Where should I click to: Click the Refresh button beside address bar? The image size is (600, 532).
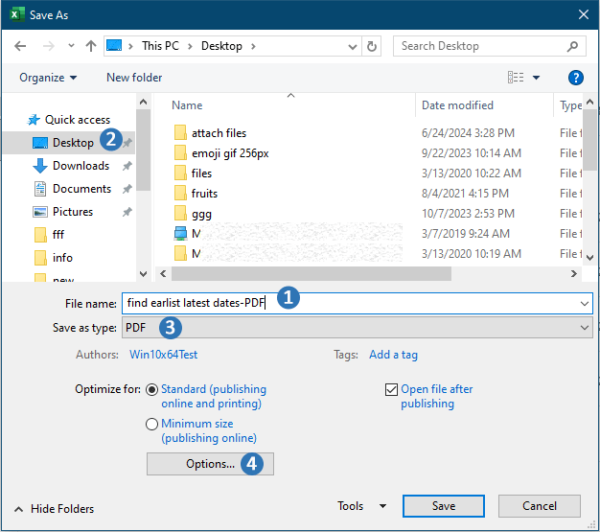(373, 46)
